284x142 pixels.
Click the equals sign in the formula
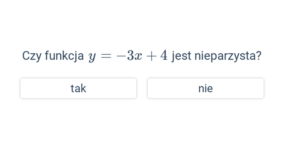[x=106, y=56]
